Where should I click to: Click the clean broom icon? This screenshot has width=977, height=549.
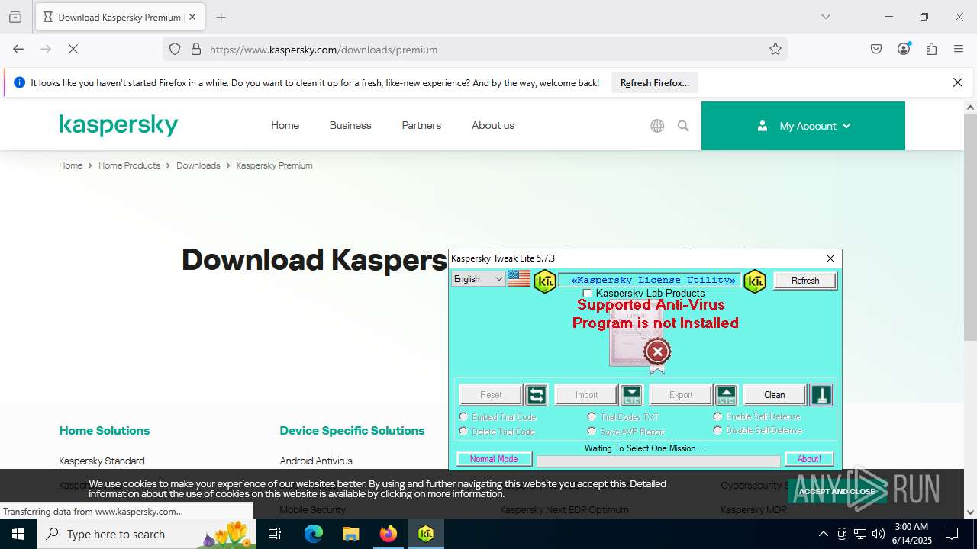(821, 394)
